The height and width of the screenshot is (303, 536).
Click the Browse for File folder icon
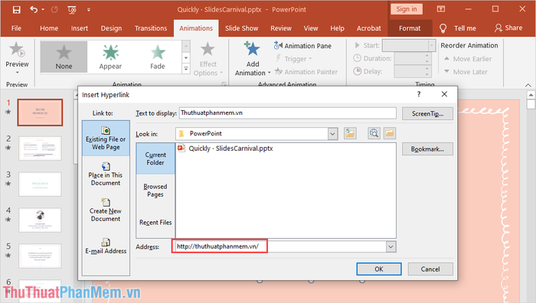(x=389, y=133)
